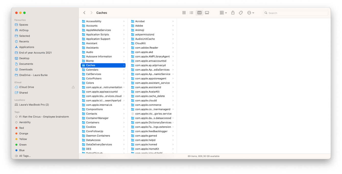Click the Red tag color swatch

pos(16,128)
